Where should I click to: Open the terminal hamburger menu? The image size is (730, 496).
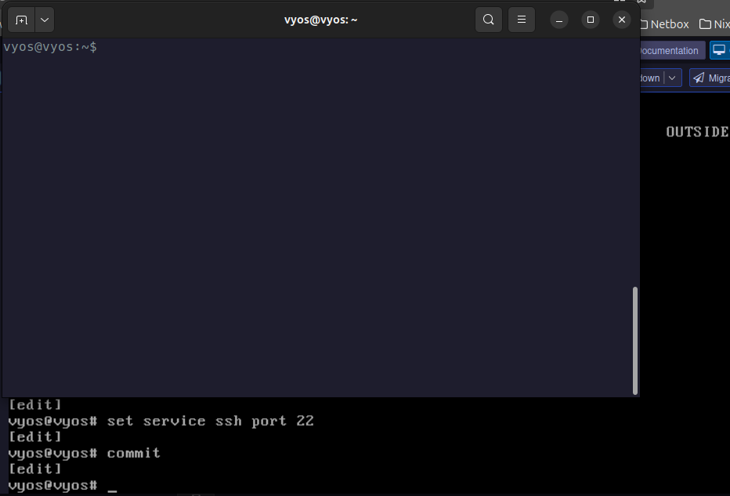point(521,20)
